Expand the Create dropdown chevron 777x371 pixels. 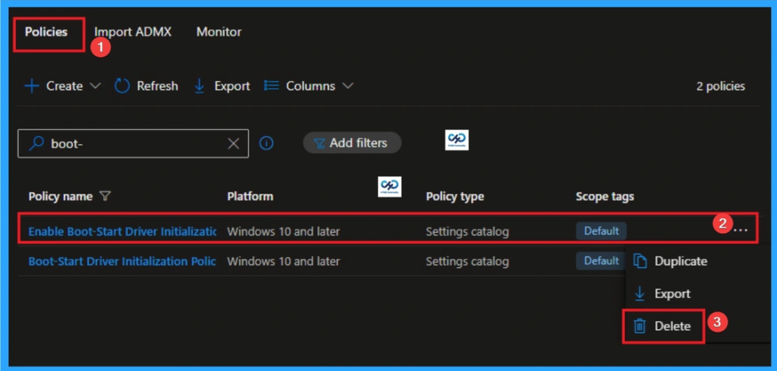[95, 86]
